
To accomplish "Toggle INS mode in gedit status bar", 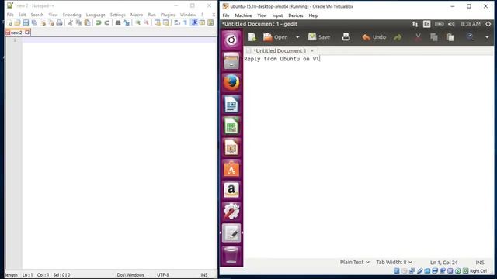I will click(x=480, y=263).
